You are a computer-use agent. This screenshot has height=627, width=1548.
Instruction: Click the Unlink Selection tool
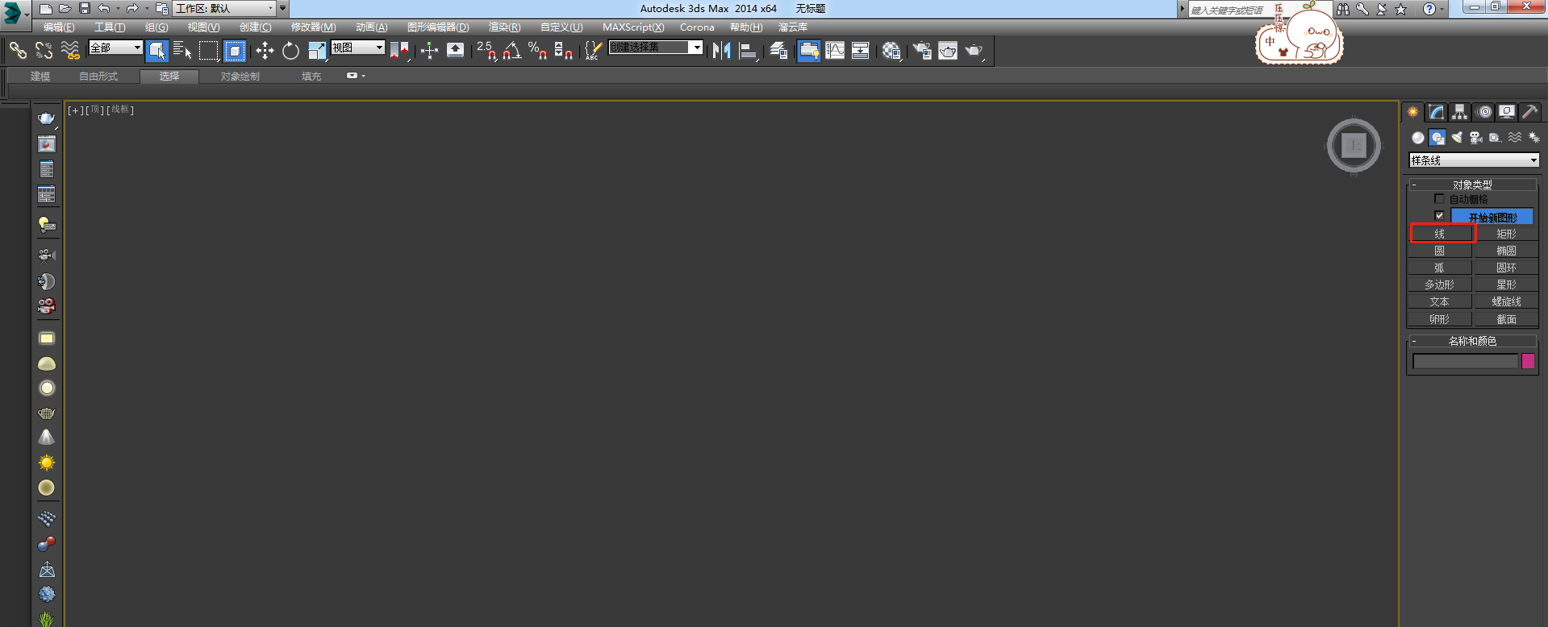coord(44,51)
